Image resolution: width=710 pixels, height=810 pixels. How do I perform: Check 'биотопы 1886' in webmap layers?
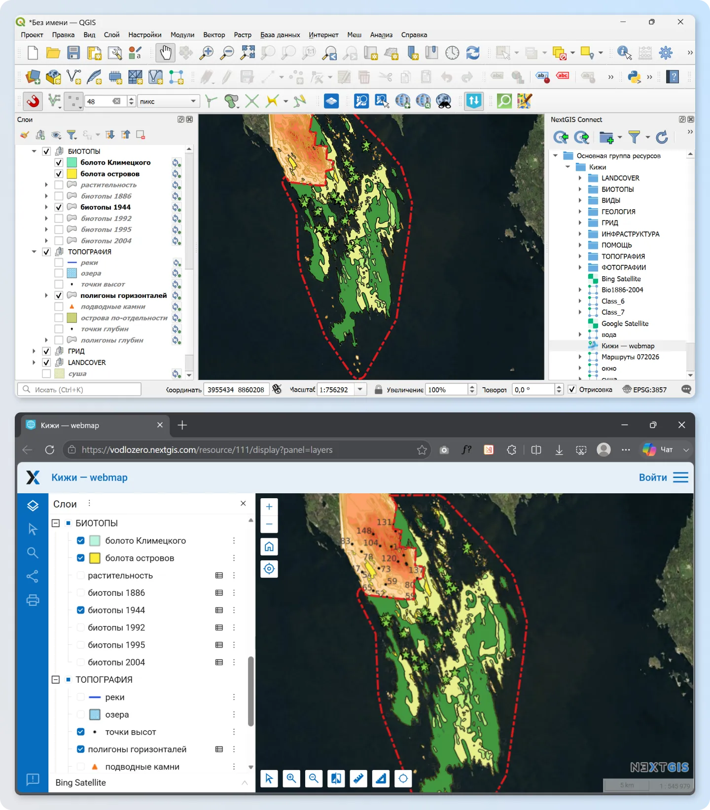tap(81, 592)
